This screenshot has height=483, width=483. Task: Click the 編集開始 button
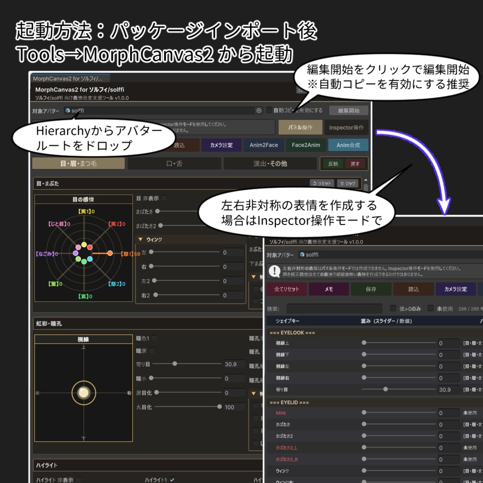coord(349,110)
